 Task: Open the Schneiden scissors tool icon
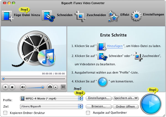(48, 16)
